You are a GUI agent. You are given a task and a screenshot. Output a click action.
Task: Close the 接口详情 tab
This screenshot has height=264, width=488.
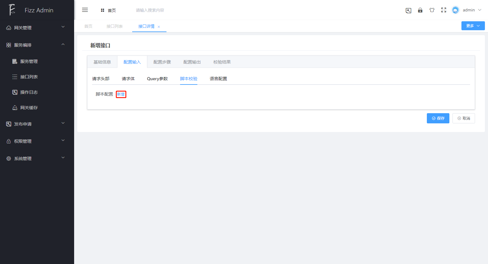[159, 27]
